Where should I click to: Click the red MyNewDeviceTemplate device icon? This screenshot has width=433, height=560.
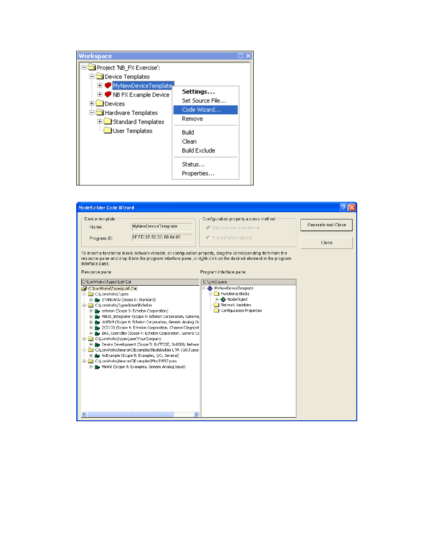tap(108, 85)
